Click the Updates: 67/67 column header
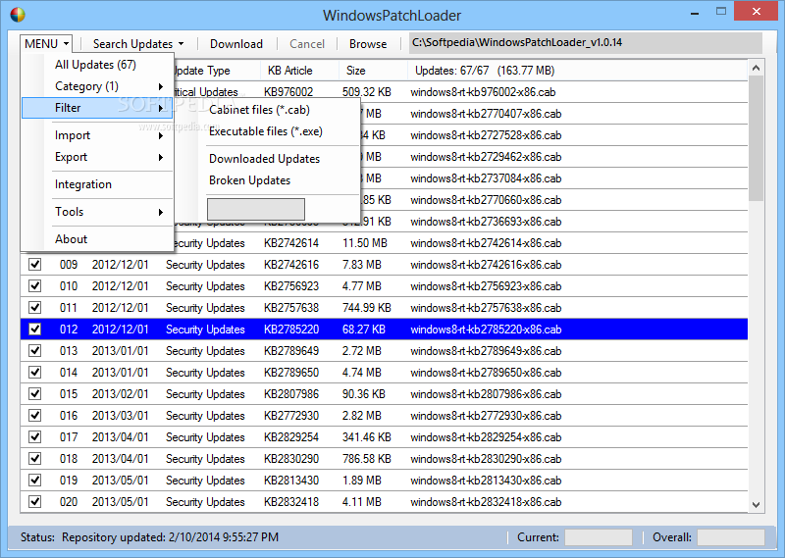The image size is (785, 558). 578,71
